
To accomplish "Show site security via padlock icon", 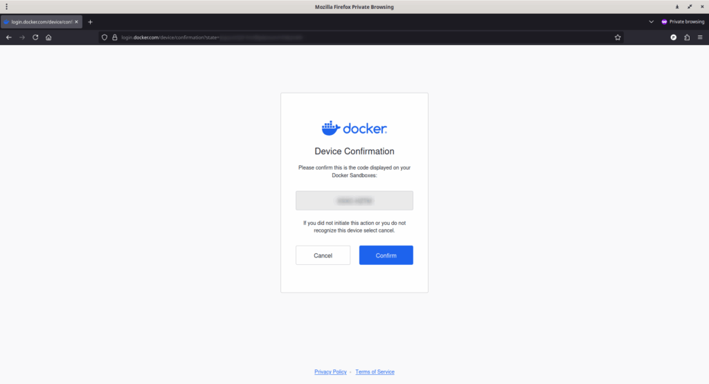I will 115,37.
